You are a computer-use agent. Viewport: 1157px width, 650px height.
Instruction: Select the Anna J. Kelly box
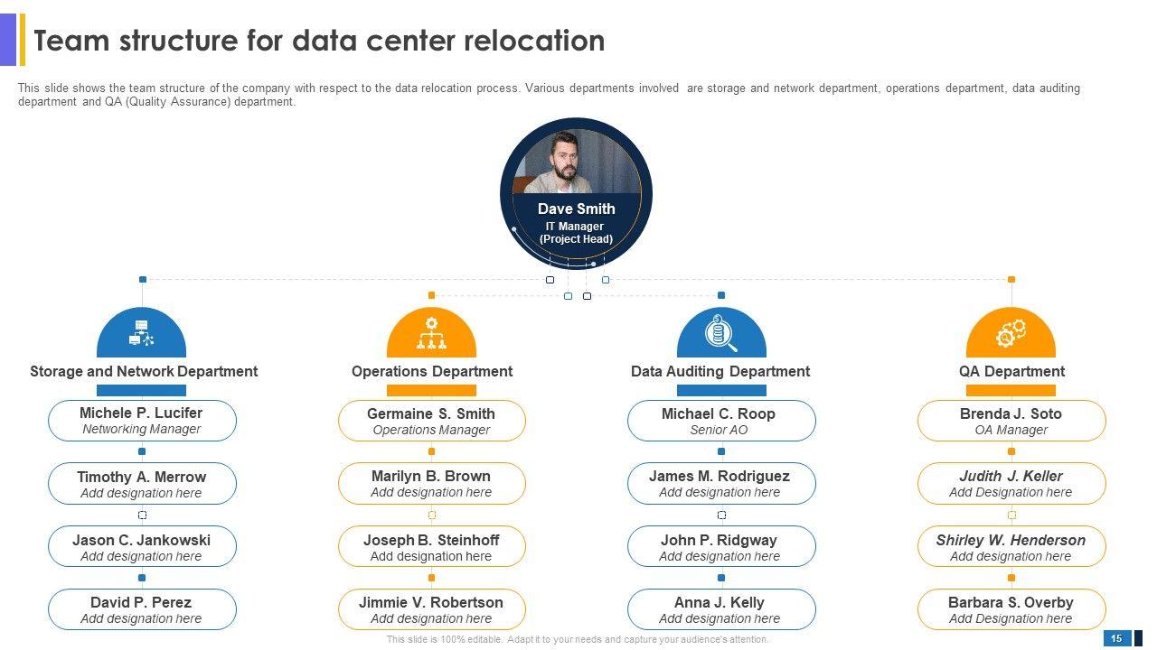coord(720,609)
